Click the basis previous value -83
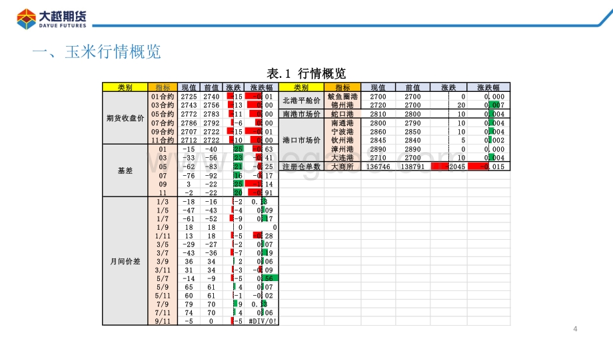 tap(211, 167)
